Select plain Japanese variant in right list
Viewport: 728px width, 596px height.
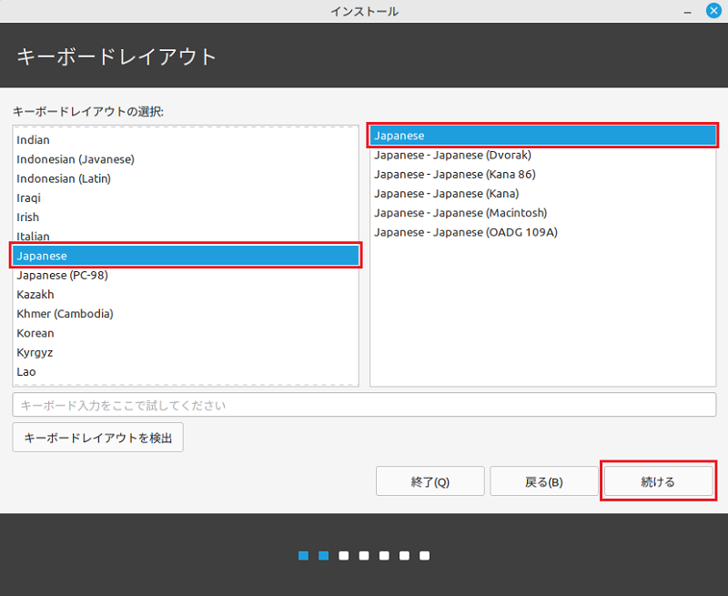point(542,136)
